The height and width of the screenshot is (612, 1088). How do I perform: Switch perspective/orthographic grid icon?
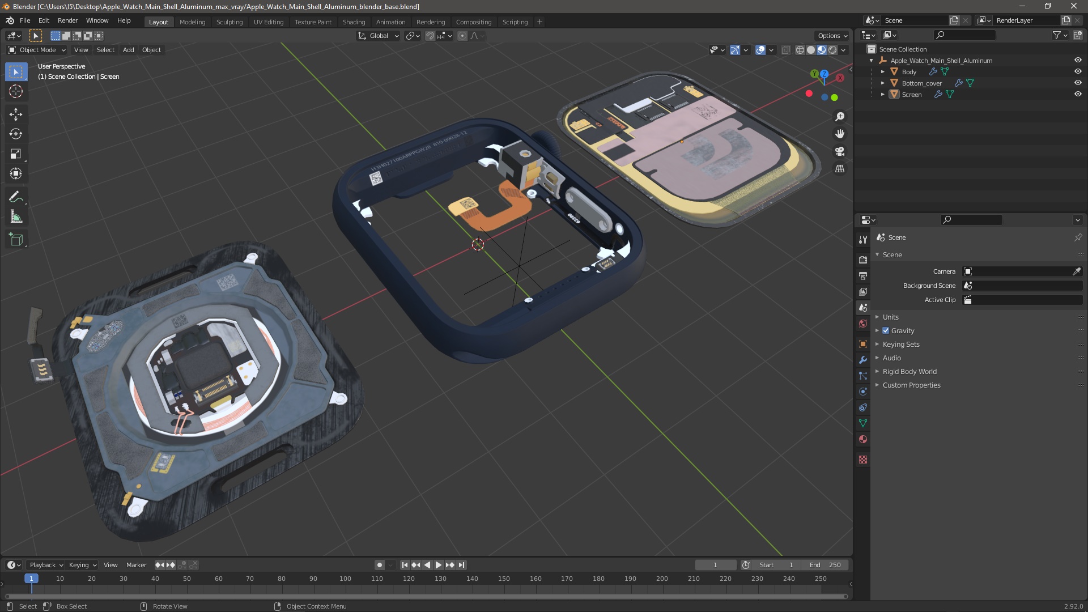coord(840,169)
